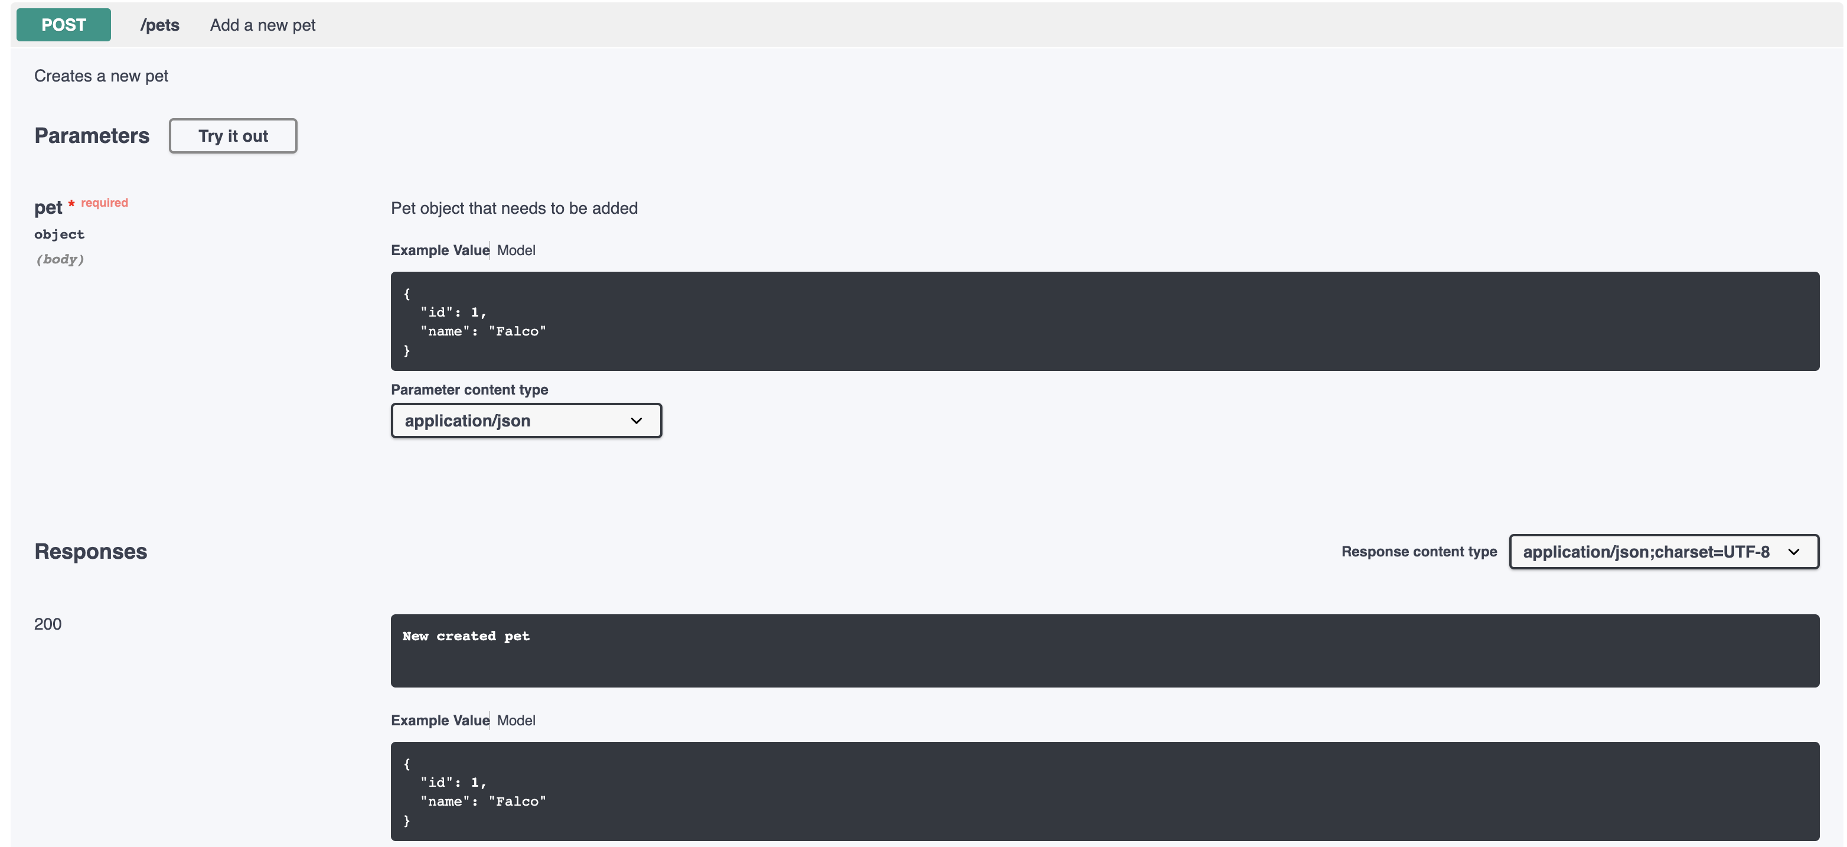Collapse the 'Add a new pet' operation header
The width and height of the screenshot is (1847, 847).
click(x=262, y=24)
